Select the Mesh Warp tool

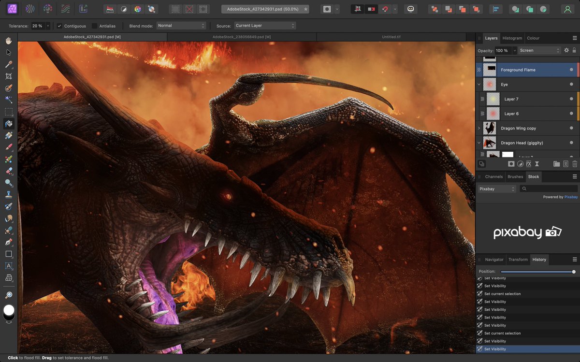8,277
